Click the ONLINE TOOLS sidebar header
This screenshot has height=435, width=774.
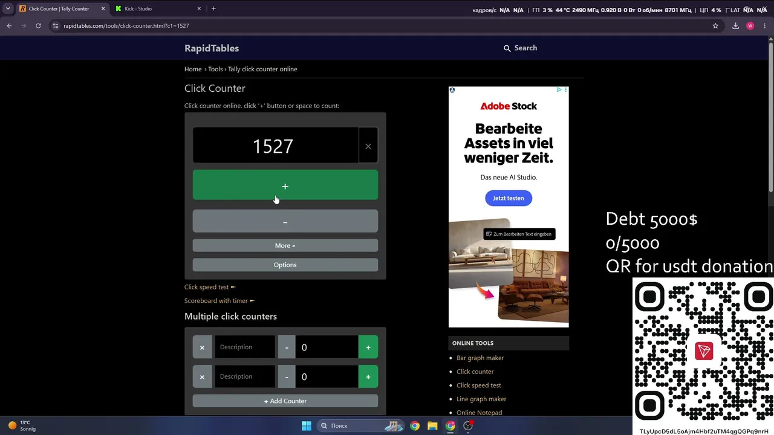[x=509, y=343]
